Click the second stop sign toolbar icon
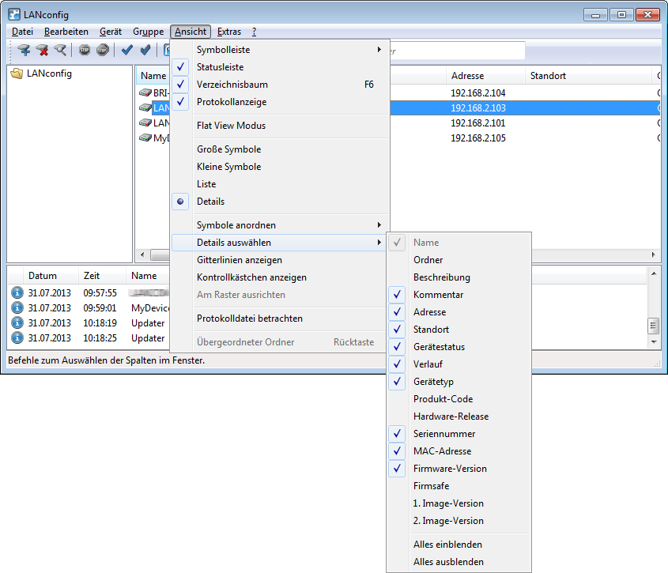 pos(102,51)
